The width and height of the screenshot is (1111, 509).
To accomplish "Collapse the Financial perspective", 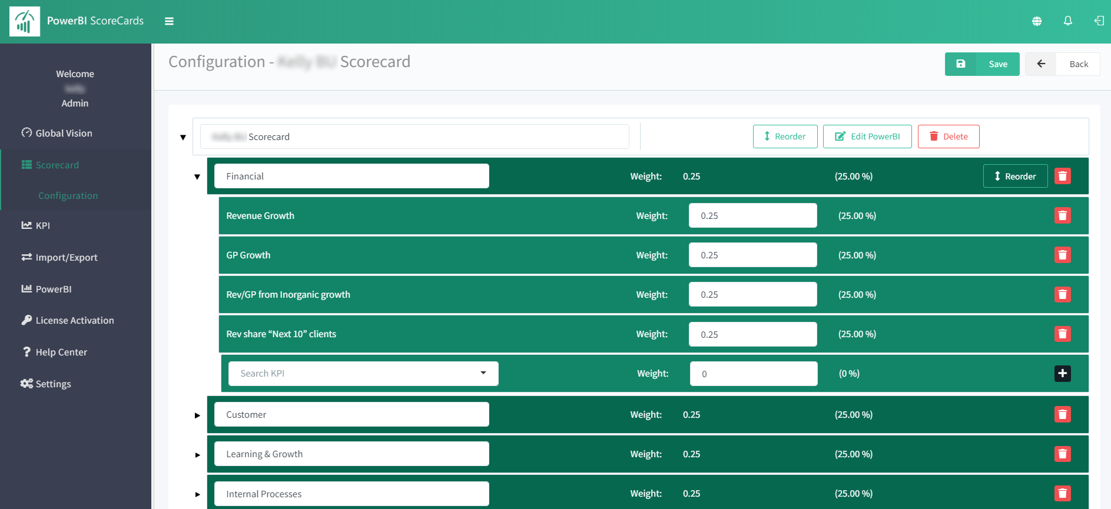I will [197, 177].
